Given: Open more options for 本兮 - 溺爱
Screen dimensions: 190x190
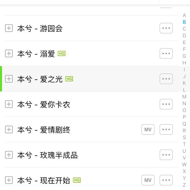Looking at the screenshot, I should coord(166,53).
